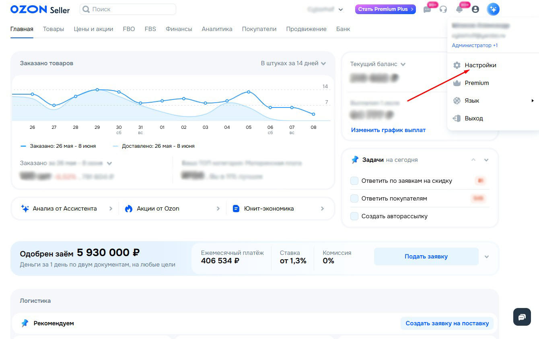
Task: Open the notifications bell icon
Action: coord(459,9)
